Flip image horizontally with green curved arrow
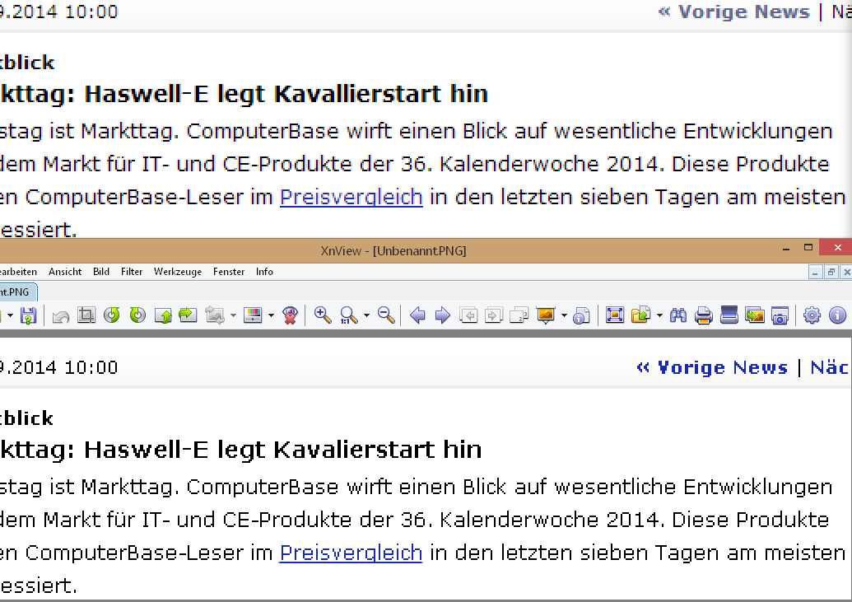 (x=188, y=315)
